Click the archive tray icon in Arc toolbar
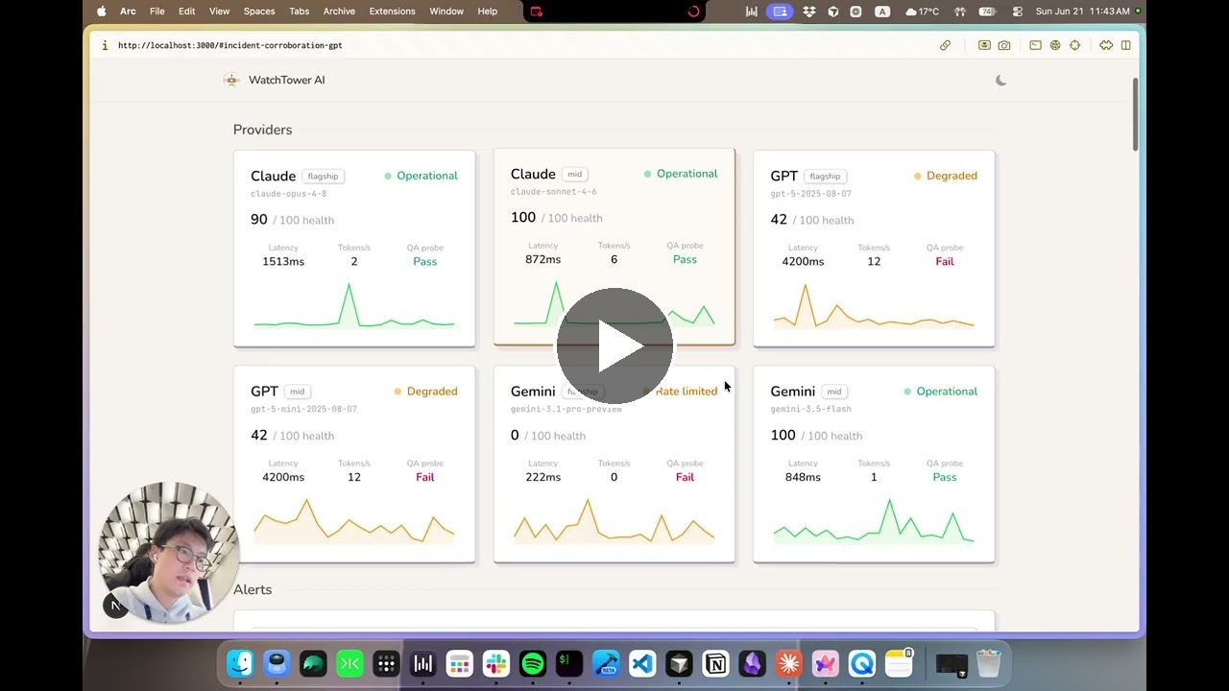Screen dimensions: 1229x691 coord(984,45)
